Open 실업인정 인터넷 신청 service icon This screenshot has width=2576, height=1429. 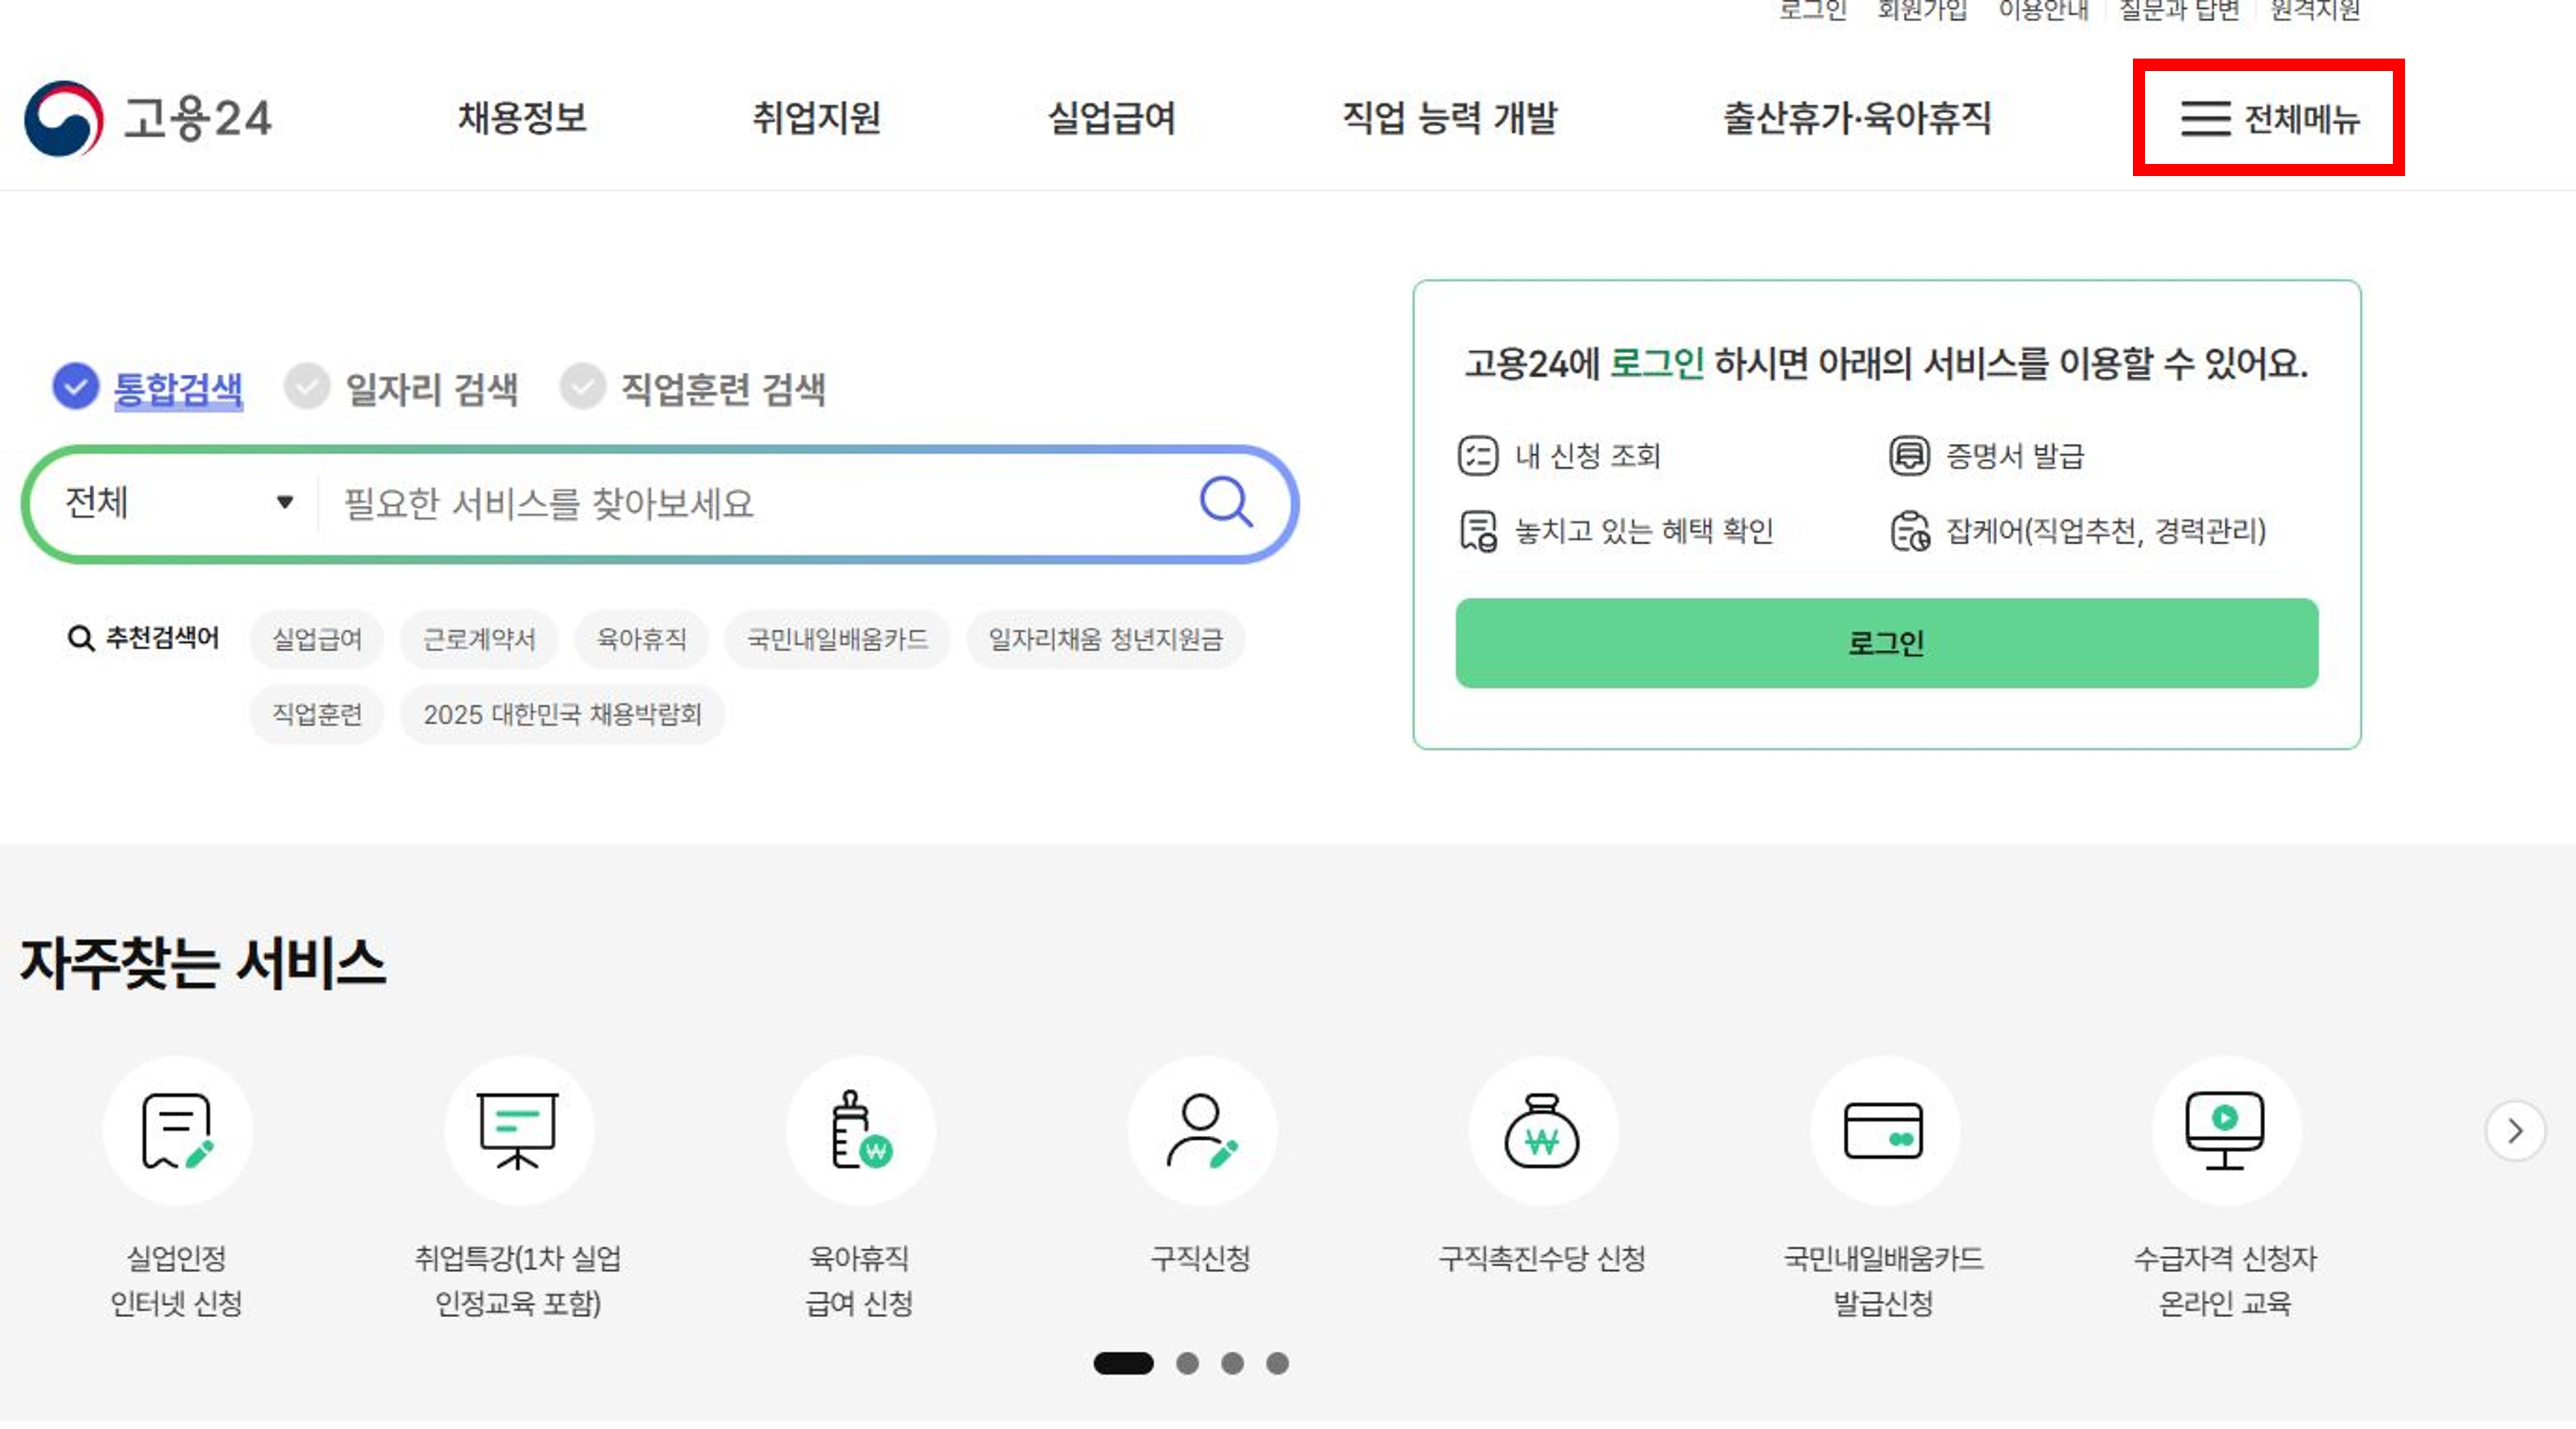pyautogui.click(x=177, y=1130)
